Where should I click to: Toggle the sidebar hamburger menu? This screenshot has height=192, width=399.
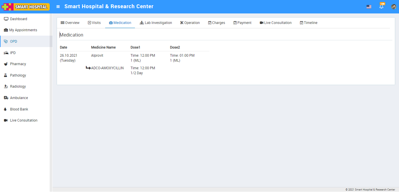tap(58, 7)
